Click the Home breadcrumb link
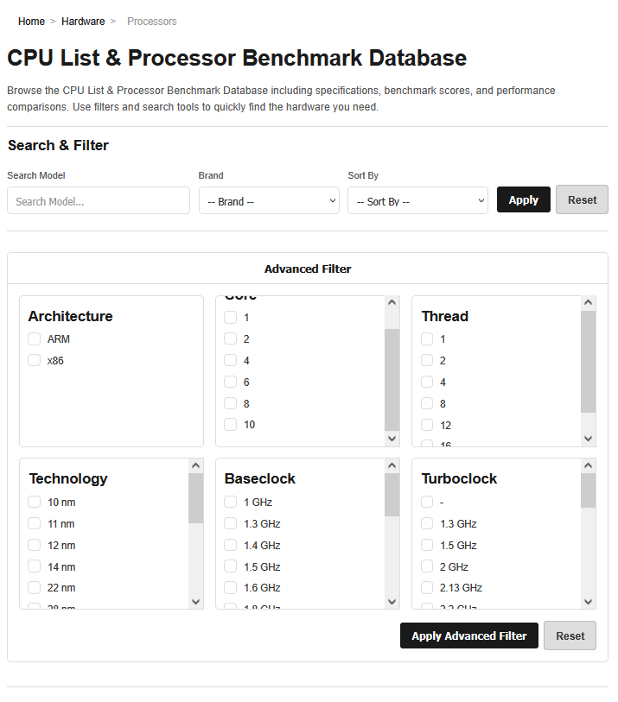The height and width of the screenshot is (702, 618). (31, 21)
